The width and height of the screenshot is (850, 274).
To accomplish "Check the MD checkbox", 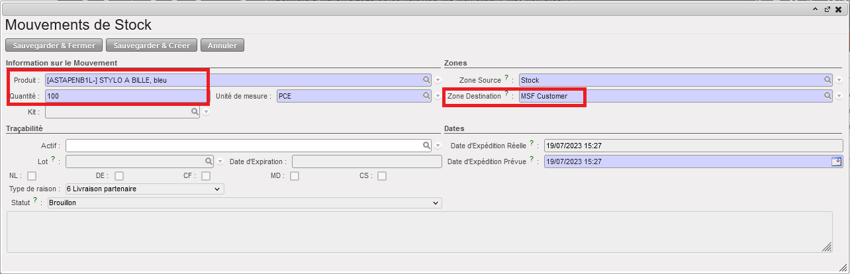I will click(x=295, y=176).
